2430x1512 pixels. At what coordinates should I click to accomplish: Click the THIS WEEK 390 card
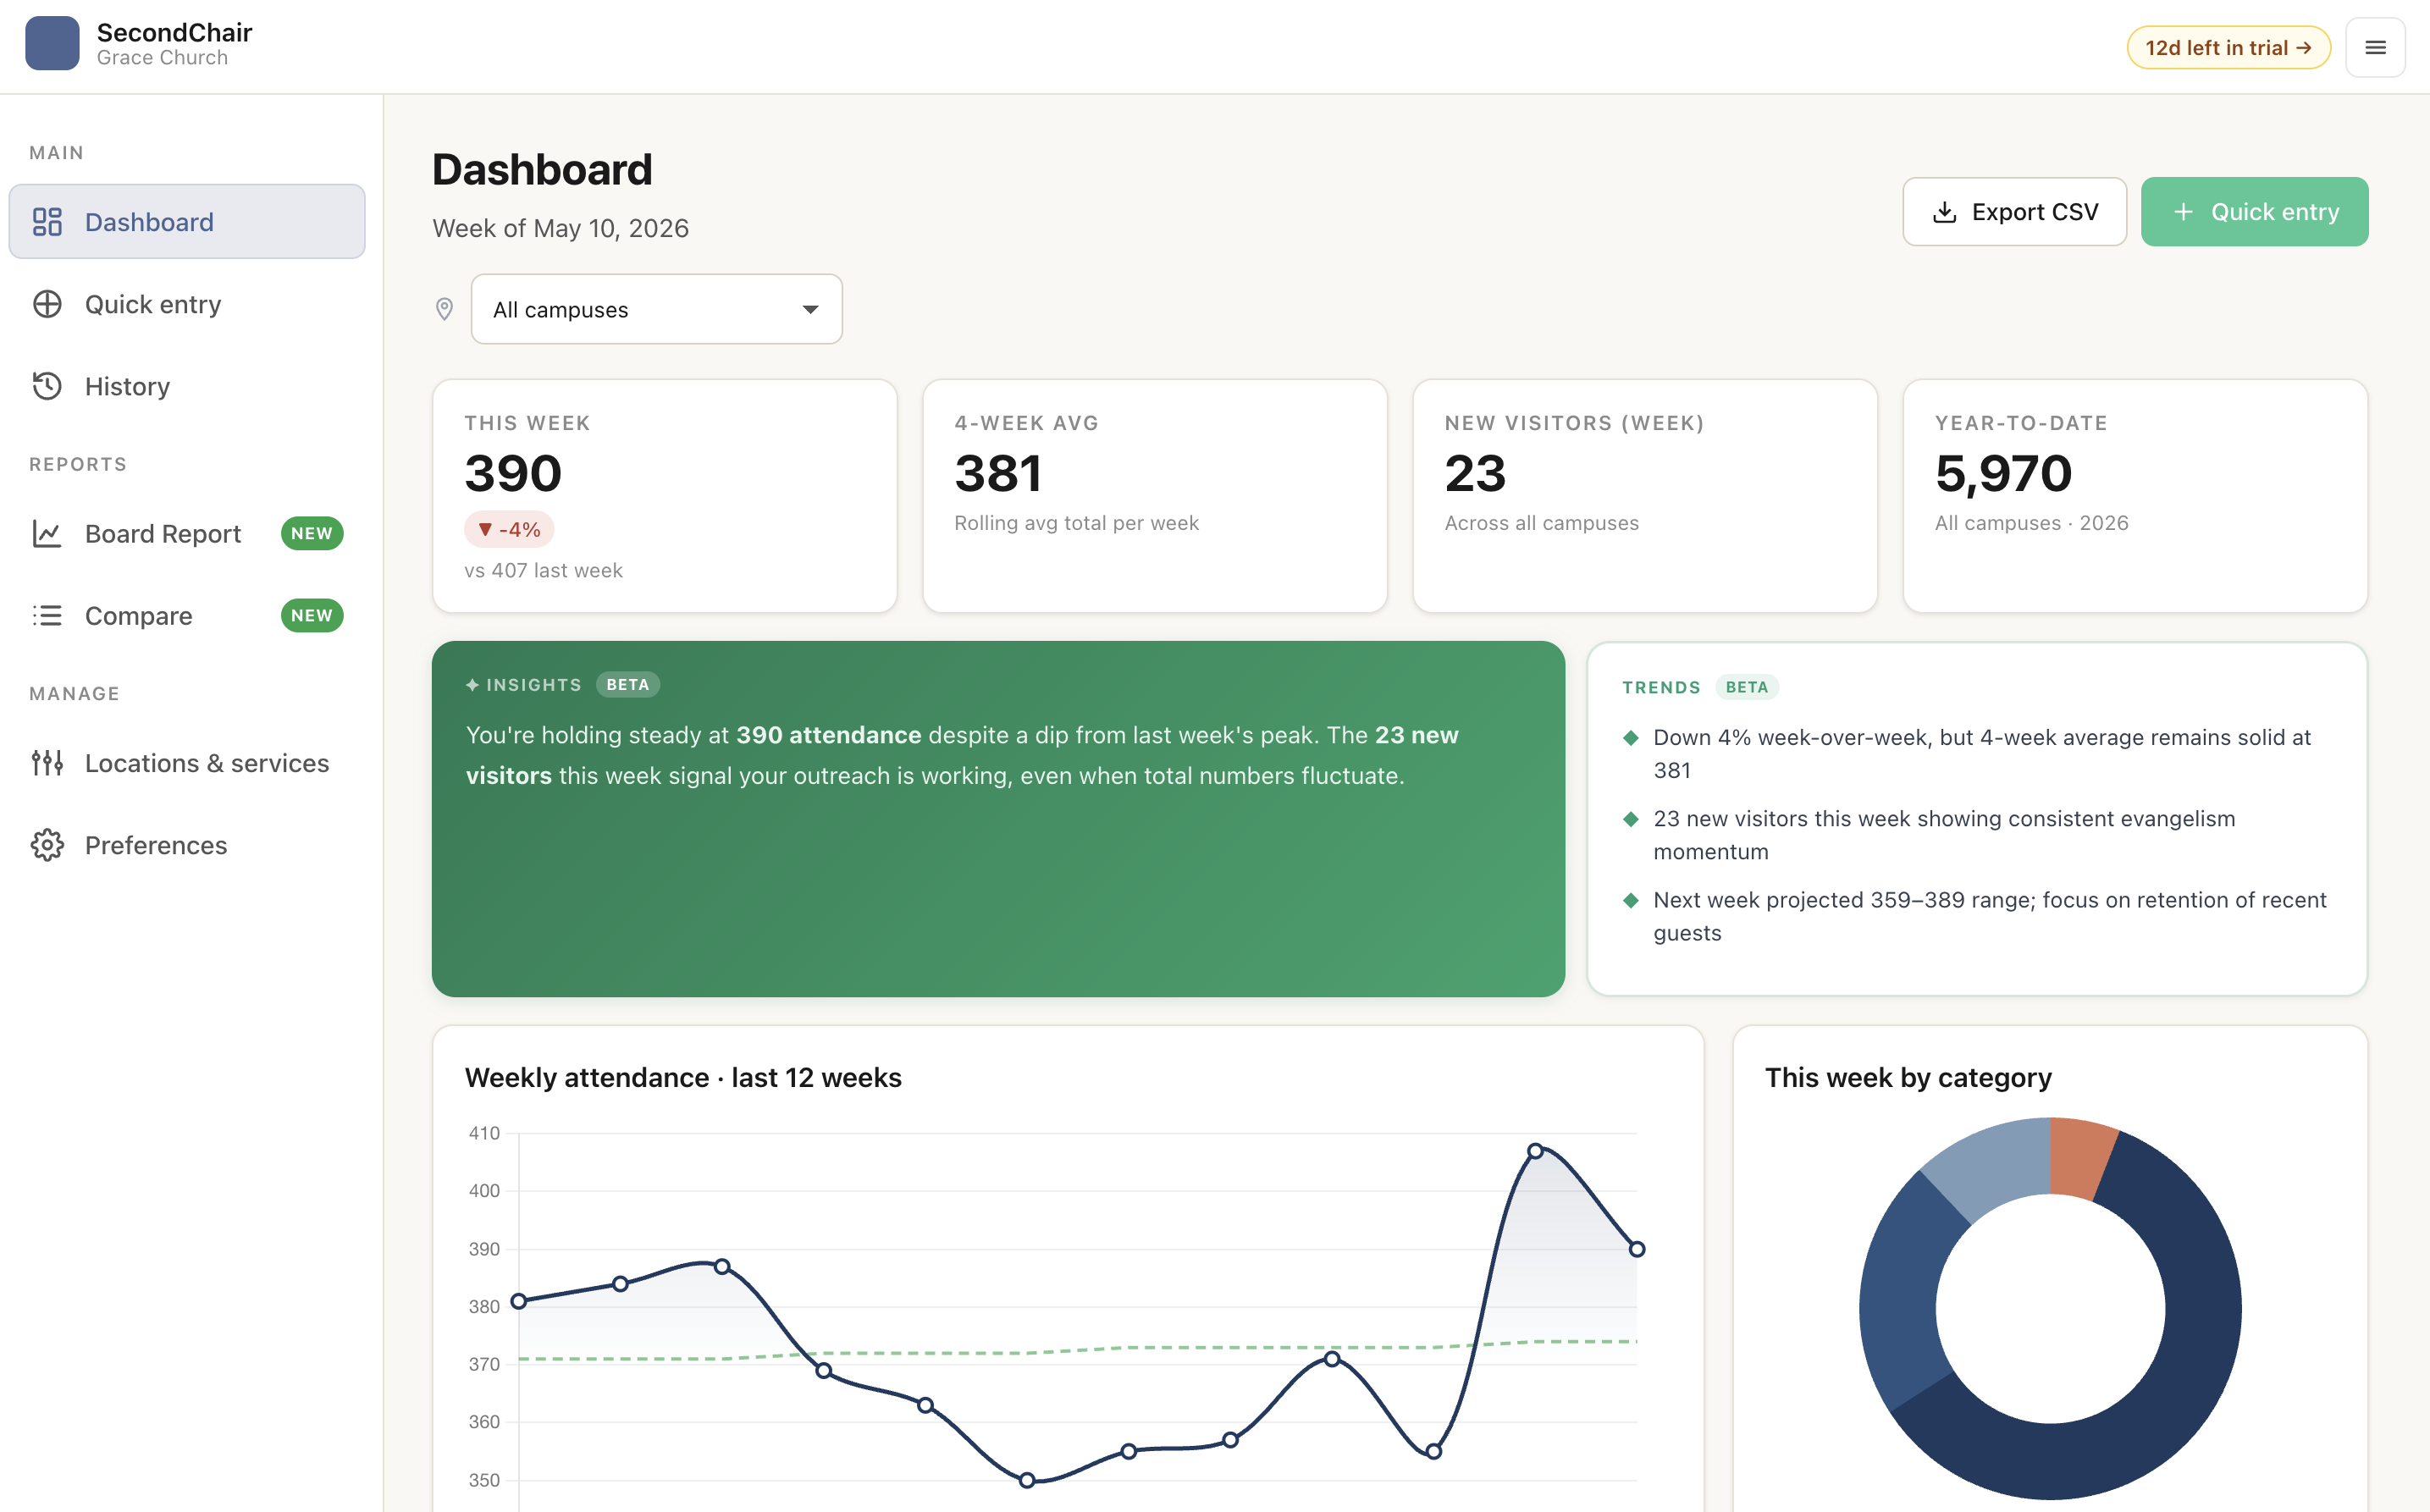tap(665, 496)
